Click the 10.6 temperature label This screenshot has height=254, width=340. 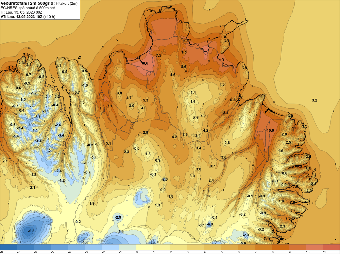[144, 63]
